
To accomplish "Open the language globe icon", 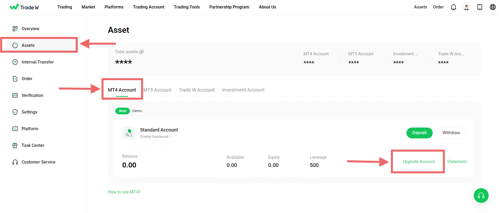I will point(493,7).
